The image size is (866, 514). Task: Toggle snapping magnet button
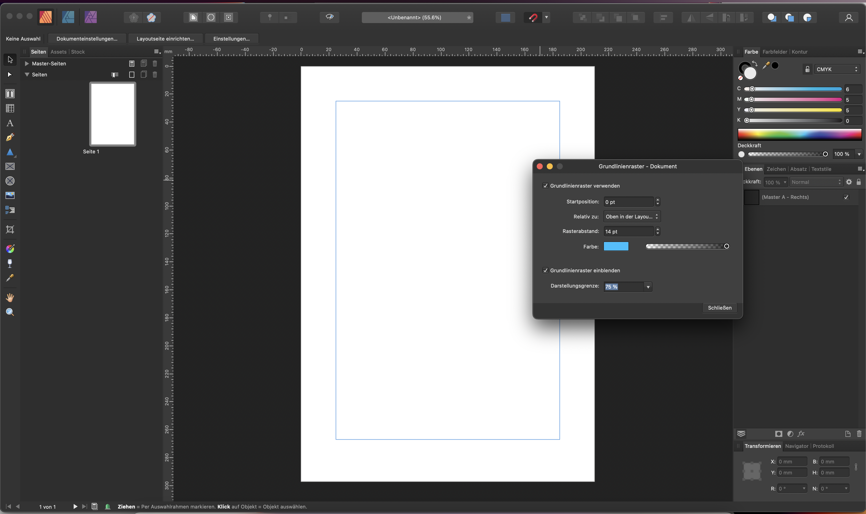pos(533,17)
